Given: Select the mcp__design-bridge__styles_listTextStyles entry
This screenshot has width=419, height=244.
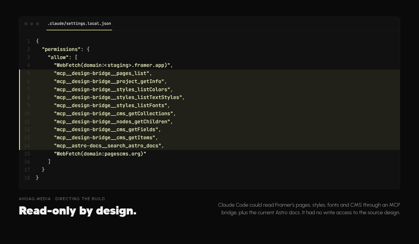Looking at the screenshot, I should click(x=118, y=97).
